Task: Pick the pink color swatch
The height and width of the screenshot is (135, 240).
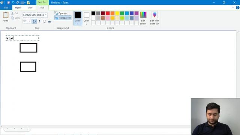Action: [108, 18]
